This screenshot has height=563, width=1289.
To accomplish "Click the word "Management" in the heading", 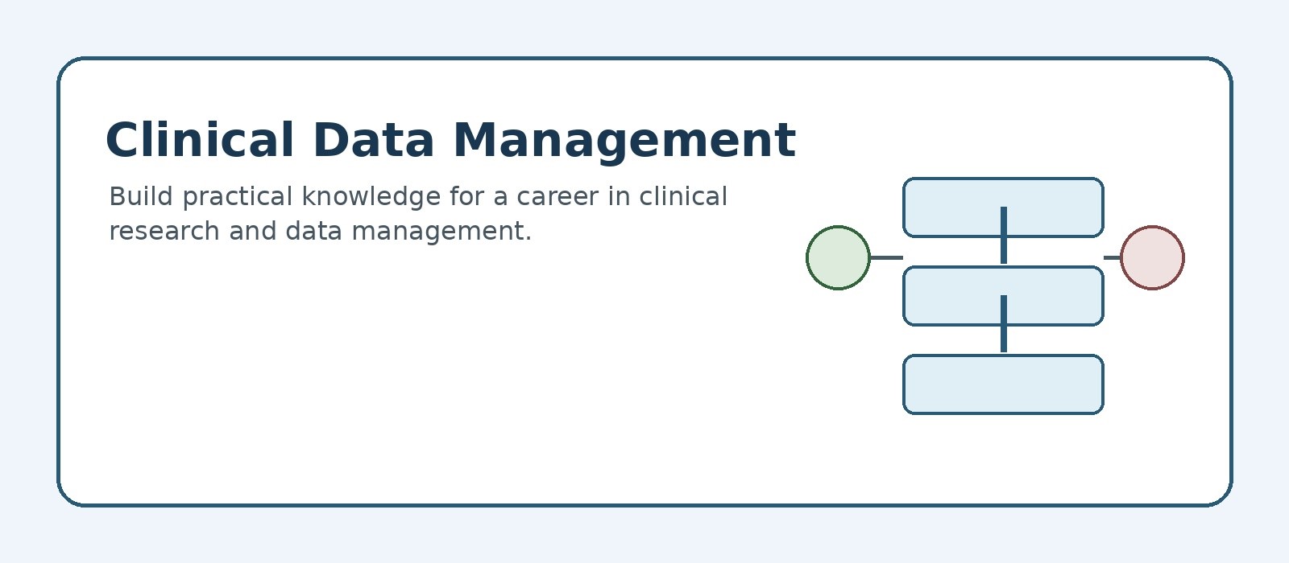I will (x=625, y=142).
